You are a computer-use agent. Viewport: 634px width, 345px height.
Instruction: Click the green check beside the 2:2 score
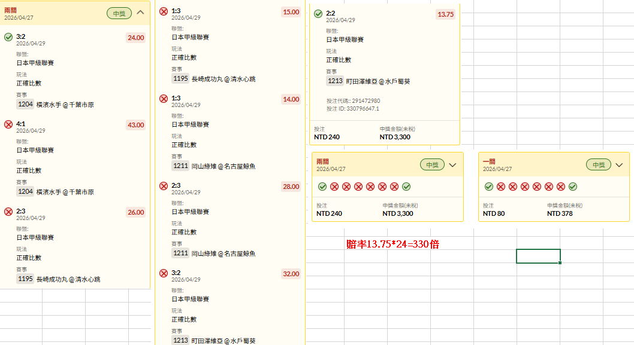[318, 14]
